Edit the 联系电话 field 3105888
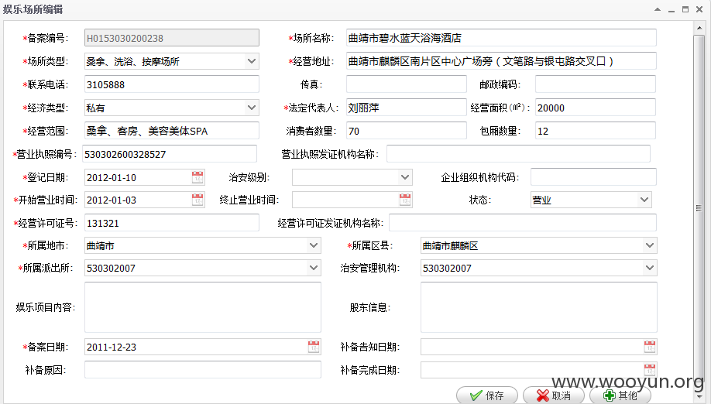Screen dimensions: 711x404 [172, 84]
